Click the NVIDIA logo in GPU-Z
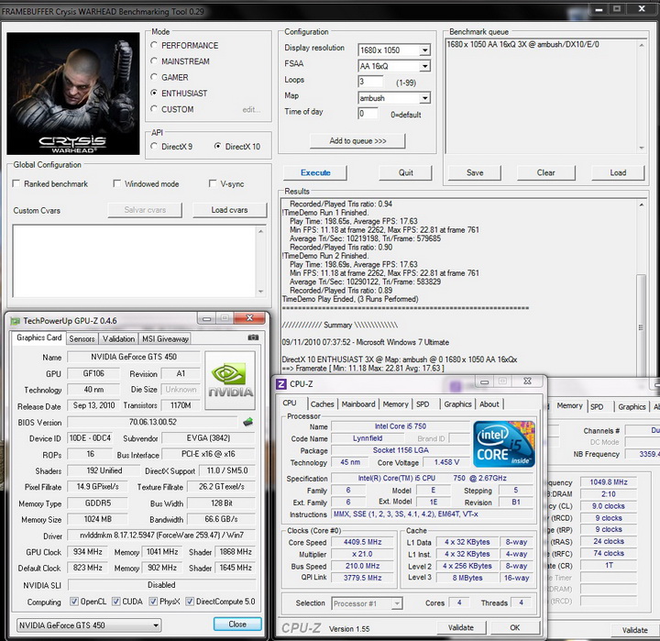660x641 pixels. [230, 381]
